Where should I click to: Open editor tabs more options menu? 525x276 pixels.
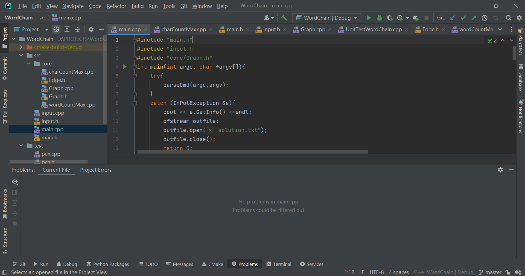pos(512,29)
